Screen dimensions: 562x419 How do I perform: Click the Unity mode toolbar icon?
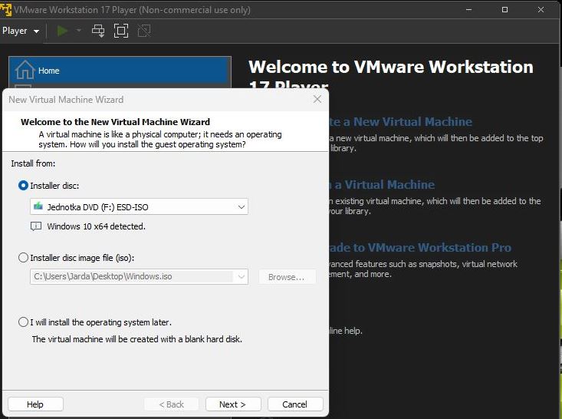pyautogui.click(x=143, y=31)
